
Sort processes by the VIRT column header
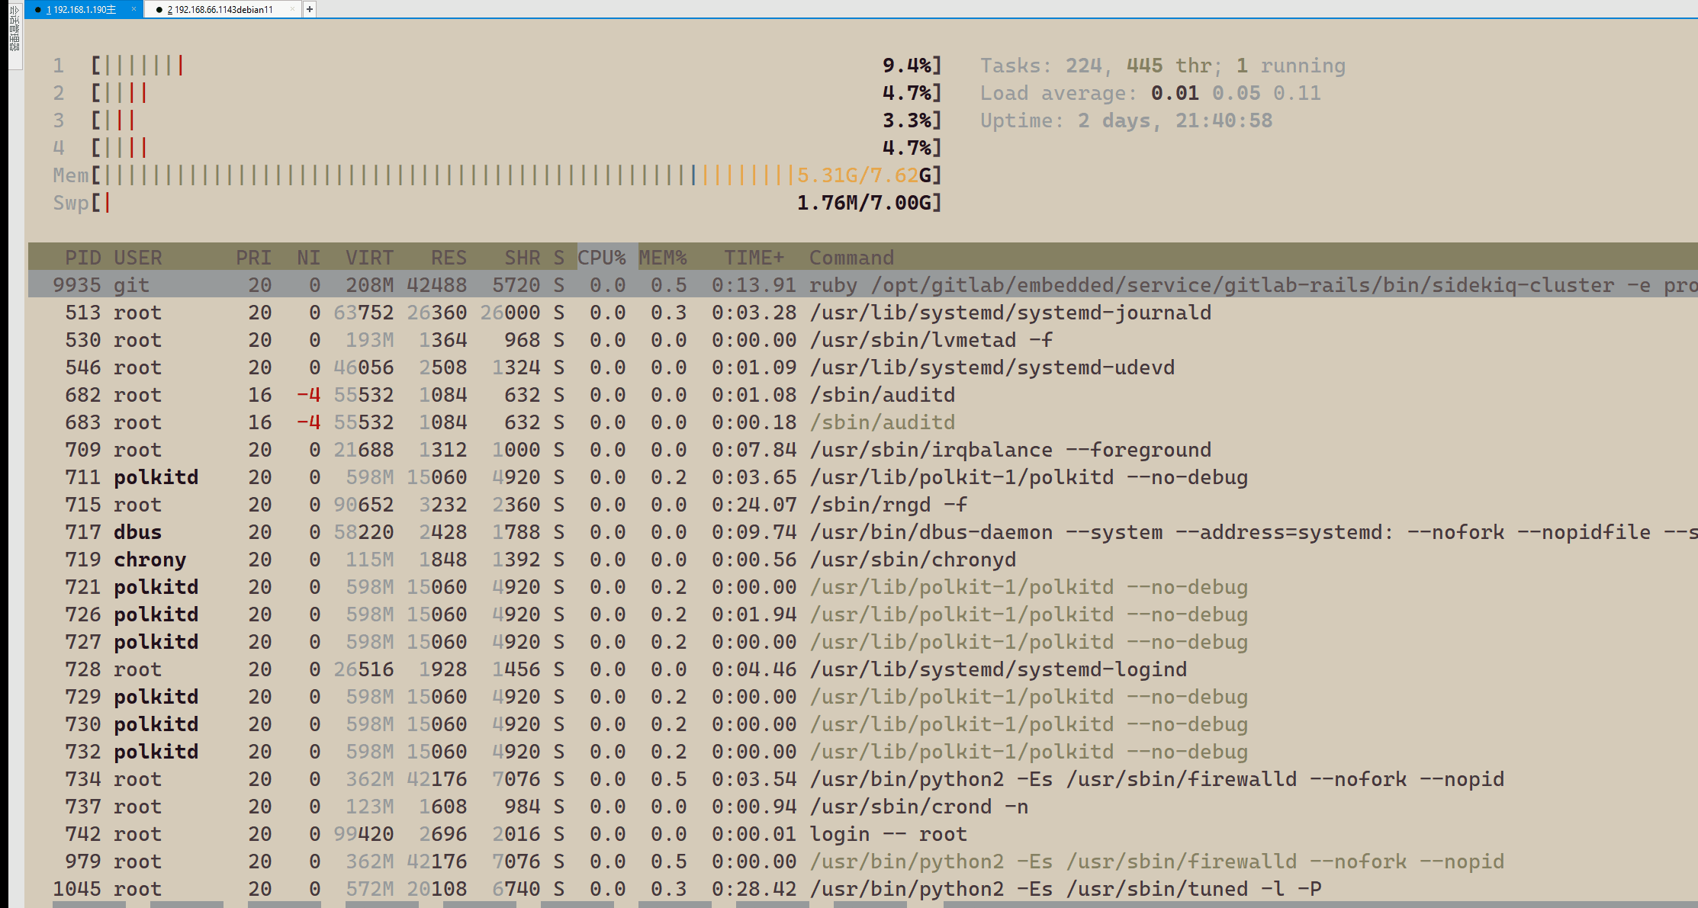coord(369,258)
